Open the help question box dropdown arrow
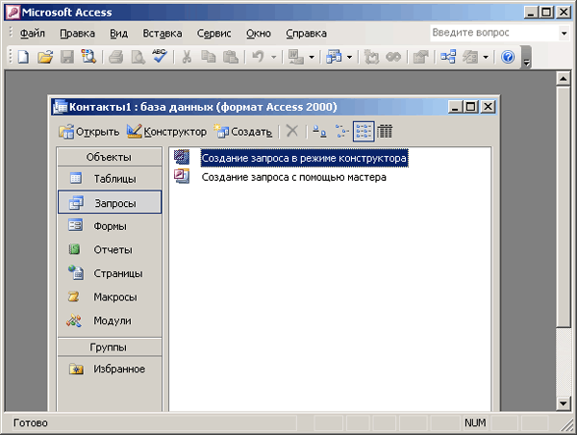577x435 pixels. 564,34
